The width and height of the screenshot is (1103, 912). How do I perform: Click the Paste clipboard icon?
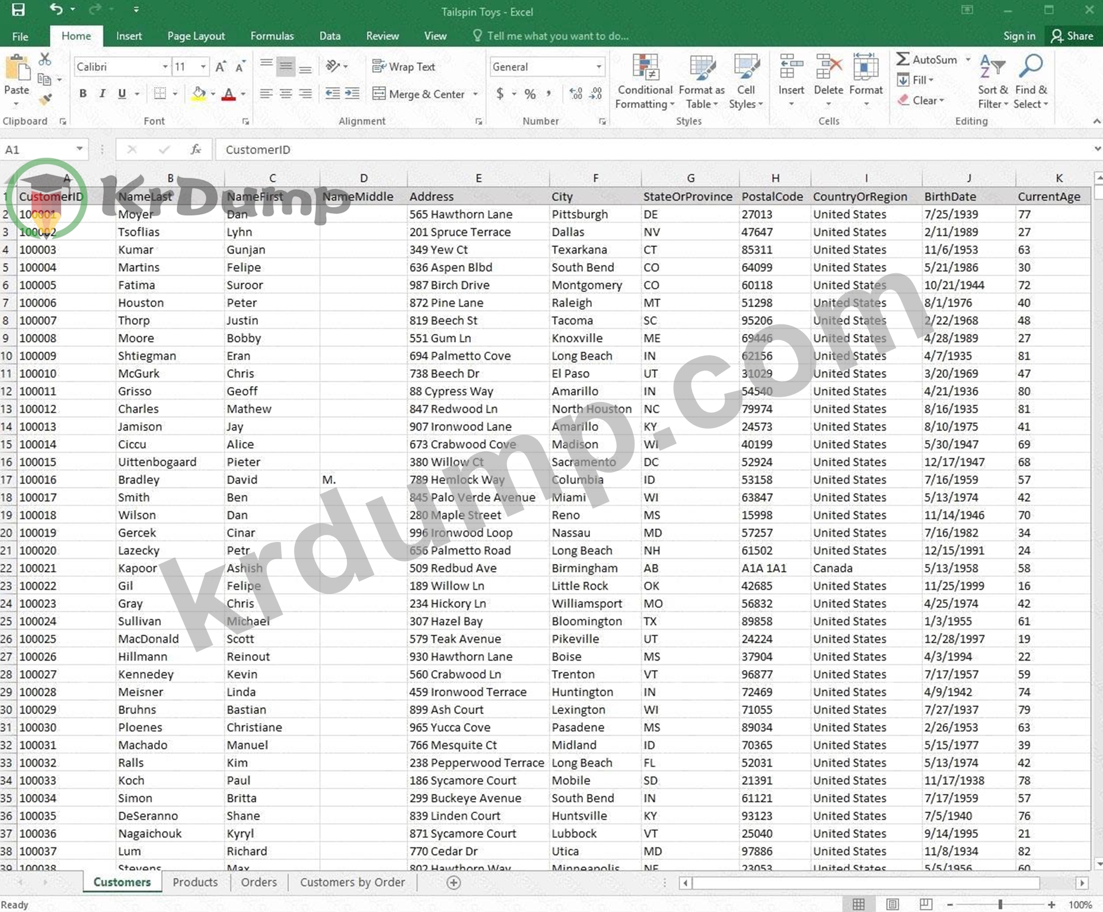[17, 69]
